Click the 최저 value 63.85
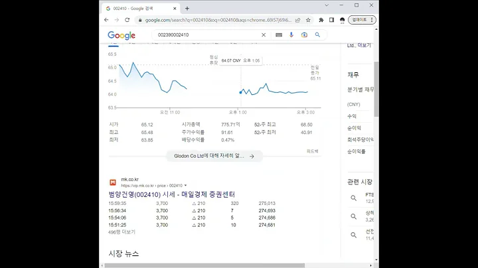 tap(147, 140)
